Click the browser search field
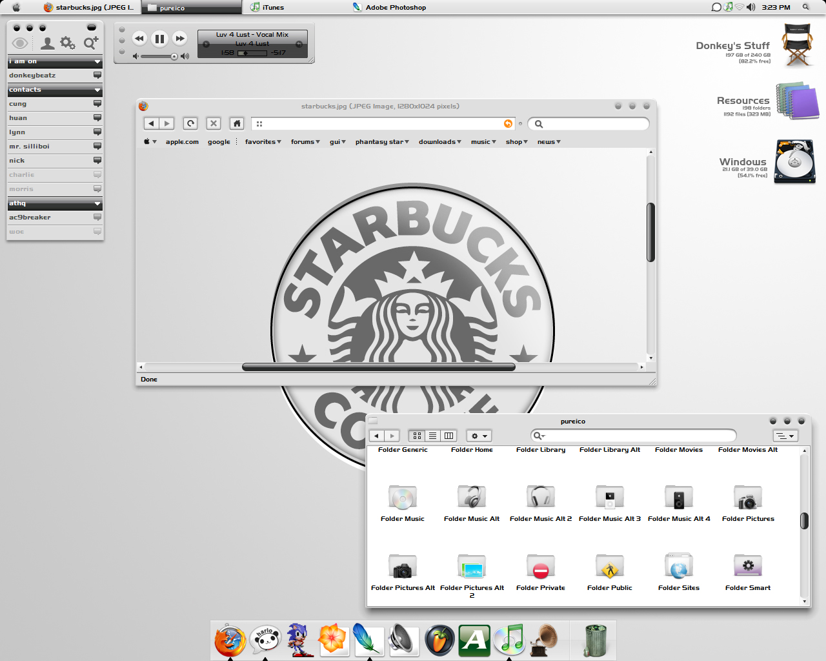The image size is (826, 661). [589, 124]
